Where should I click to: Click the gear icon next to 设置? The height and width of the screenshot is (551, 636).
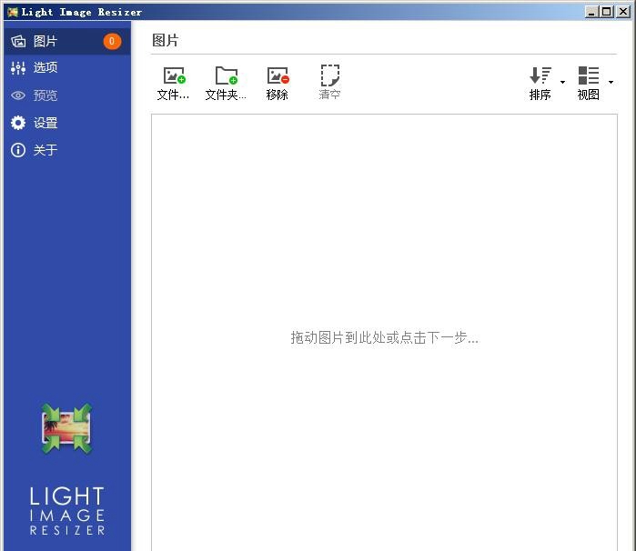[18, 123]
